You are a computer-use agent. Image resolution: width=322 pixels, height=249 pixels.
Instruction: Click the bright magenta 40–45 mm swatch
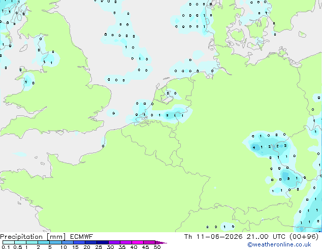tap(138, 242)
